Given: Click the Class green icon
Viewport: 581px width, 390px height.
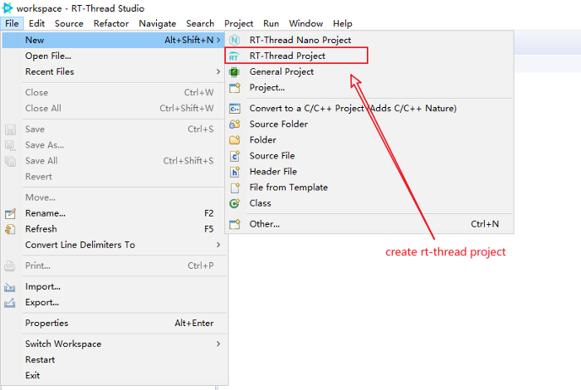Looking at the screenshot, I should 235,203.
